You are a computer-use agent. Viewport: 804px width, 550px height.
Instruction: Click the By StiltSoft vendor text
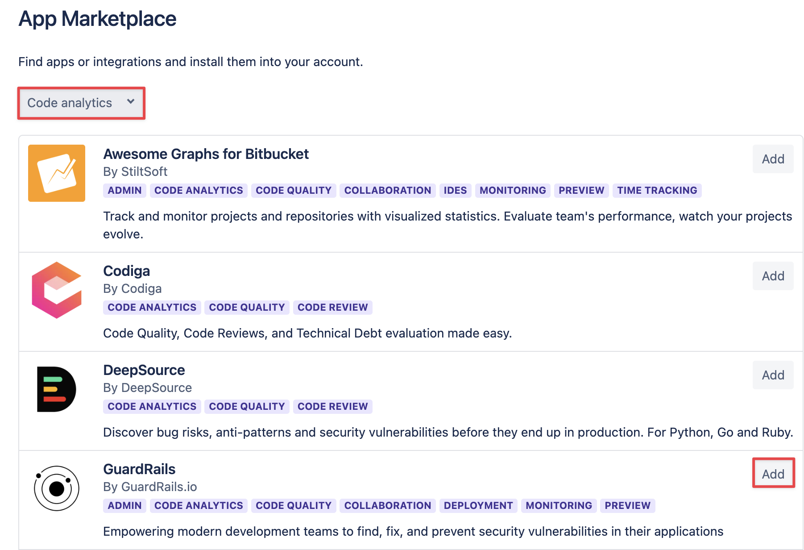135,172
